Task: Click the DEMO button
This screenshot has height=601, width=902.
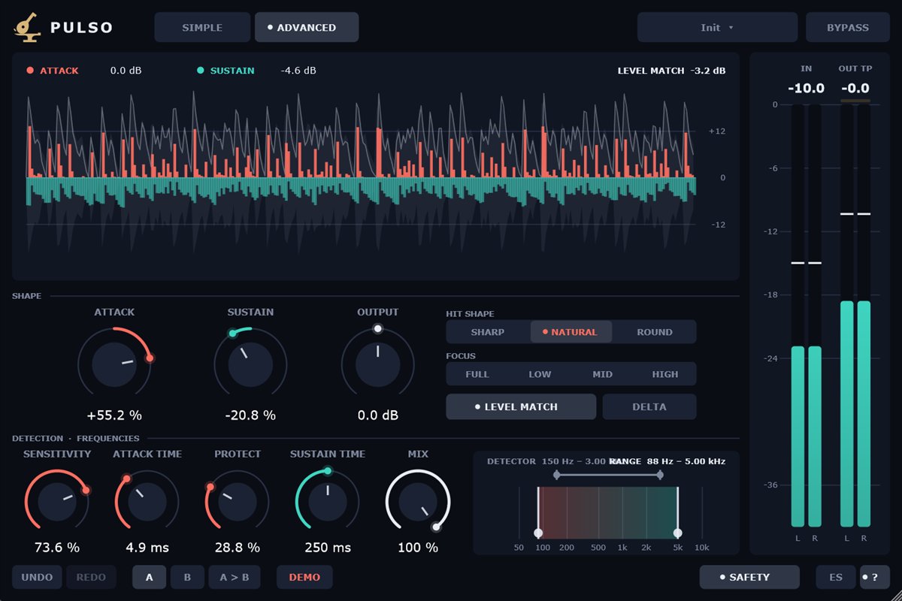Action: [x=304, y=577]
